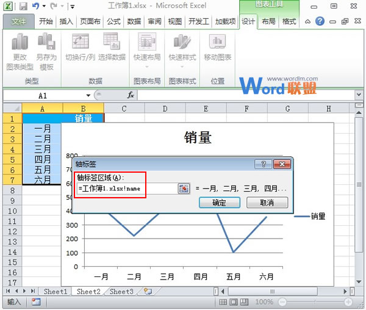Go to next sheet navigation arrow
The image size is (366, 310).
(24, 291)
